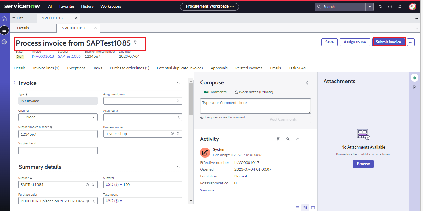Screen dimensions: 423x211
Task: Click the Submit invoice button
Action: tap(388, 42)
